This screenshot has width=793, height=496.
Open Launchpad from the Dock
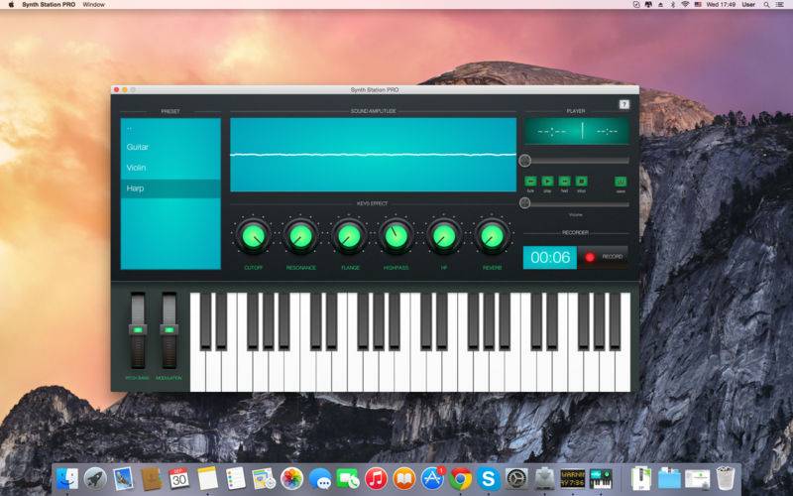point(95,478)
